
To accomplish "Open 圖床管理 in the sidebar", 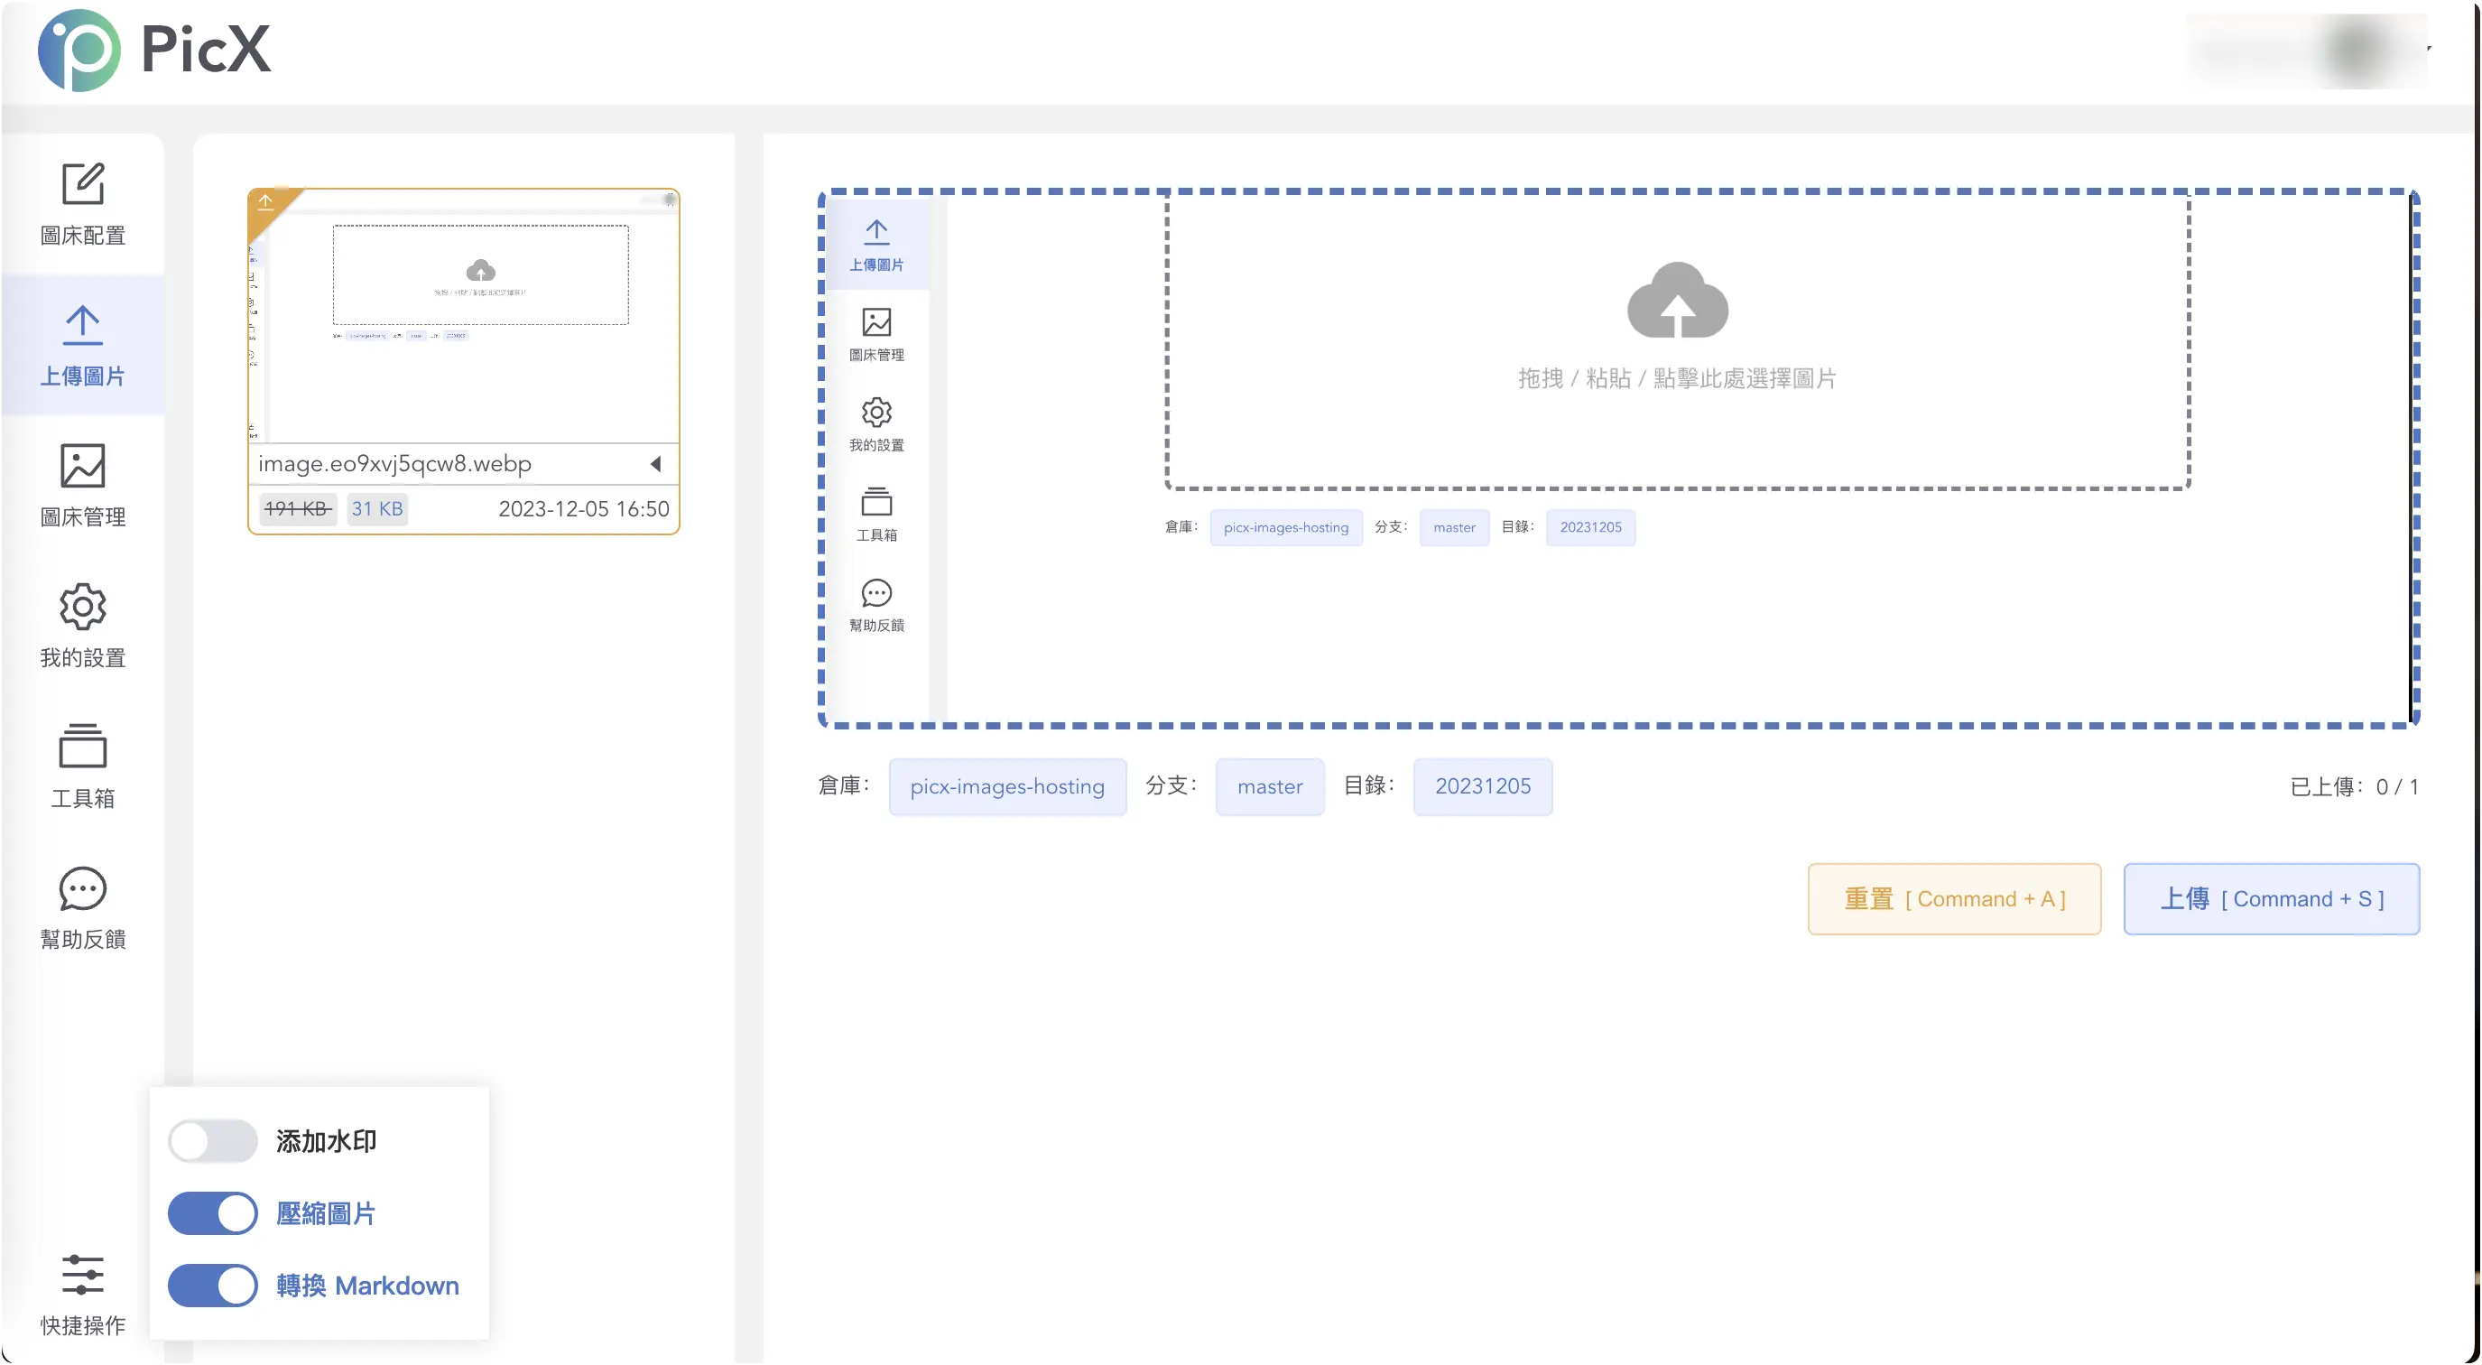I will [83, 486].
